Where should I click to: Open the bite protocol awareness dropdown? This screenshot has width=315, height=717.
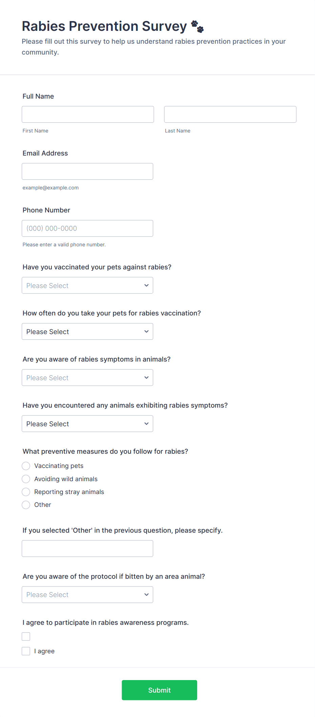[87, 594]
